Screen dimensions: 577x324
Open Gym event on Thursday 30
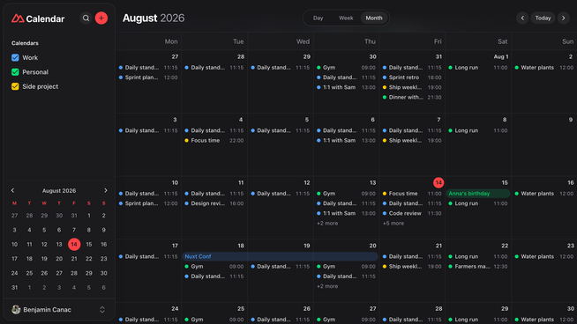tap(346, 68)
